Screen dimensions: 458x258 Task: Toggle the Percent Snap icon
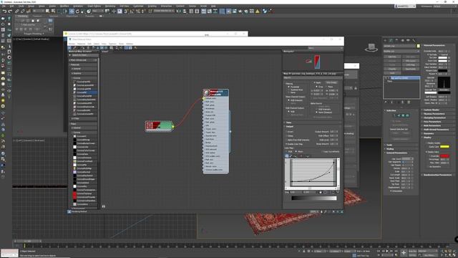coord(138,11)
